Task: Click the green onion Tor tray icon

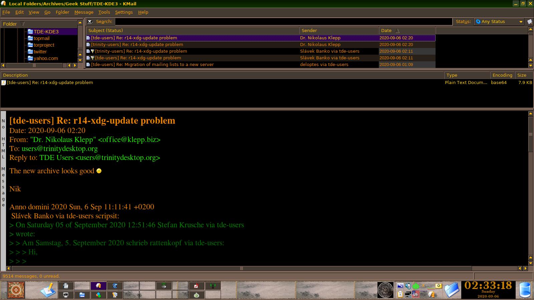Action: click(416, 286)
